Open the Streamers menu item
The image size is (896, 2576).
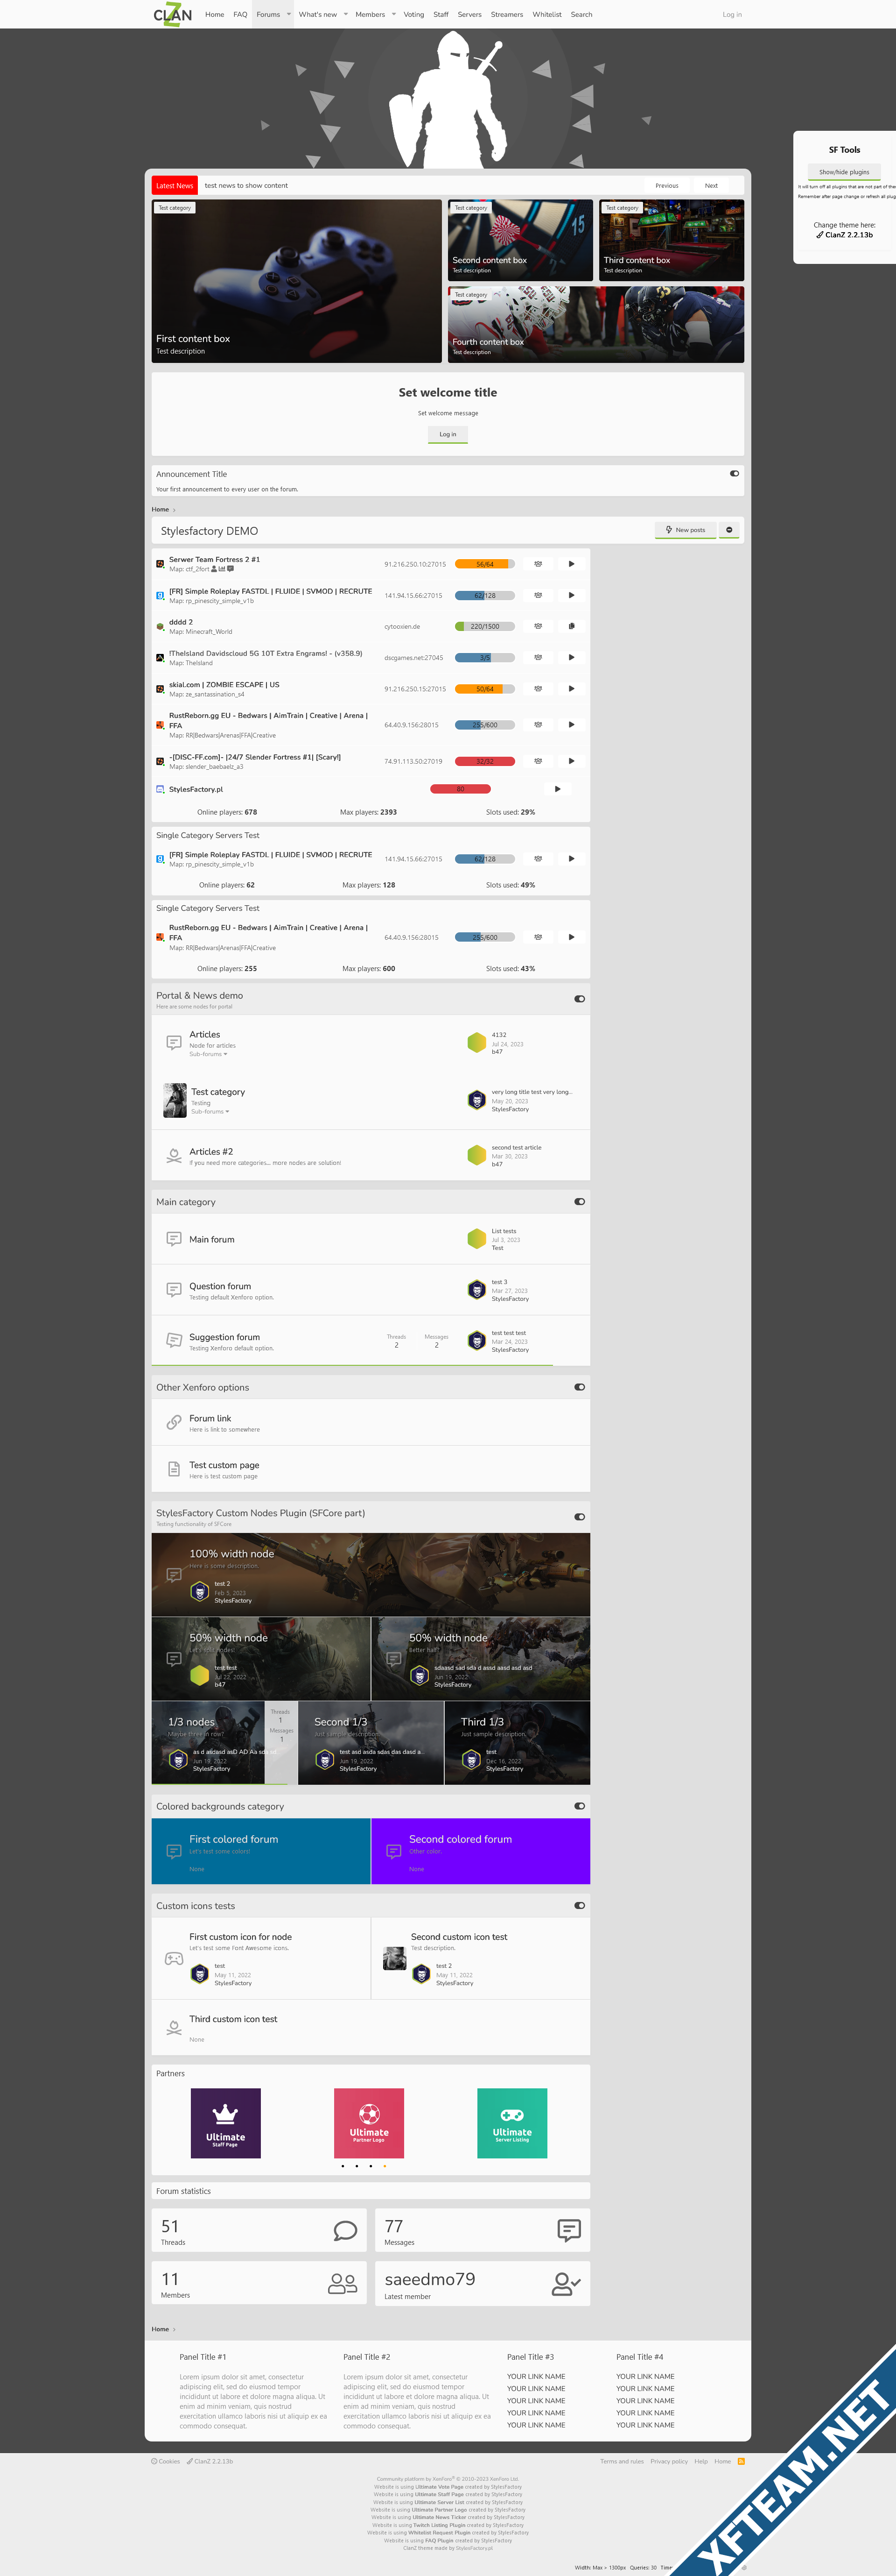click(x=506, y=14)
